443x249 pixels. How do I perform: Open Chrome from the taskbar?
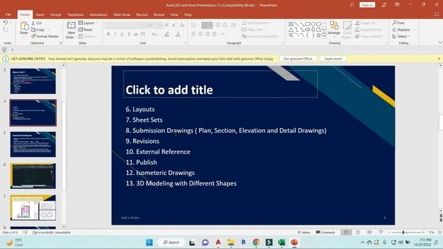pos(256,242)
